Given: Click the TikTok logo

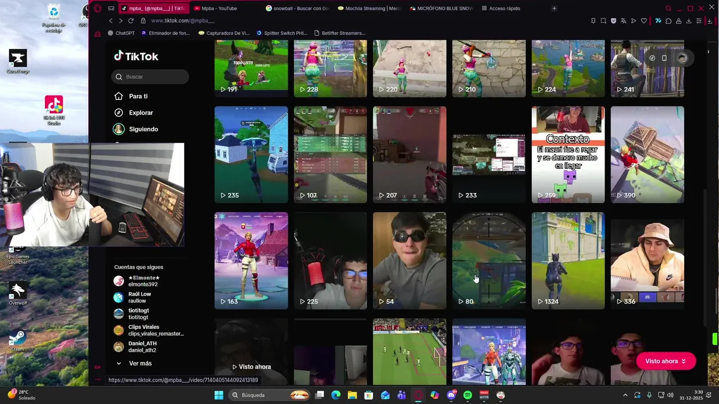Looking at the screenshot, I should 136,56.
